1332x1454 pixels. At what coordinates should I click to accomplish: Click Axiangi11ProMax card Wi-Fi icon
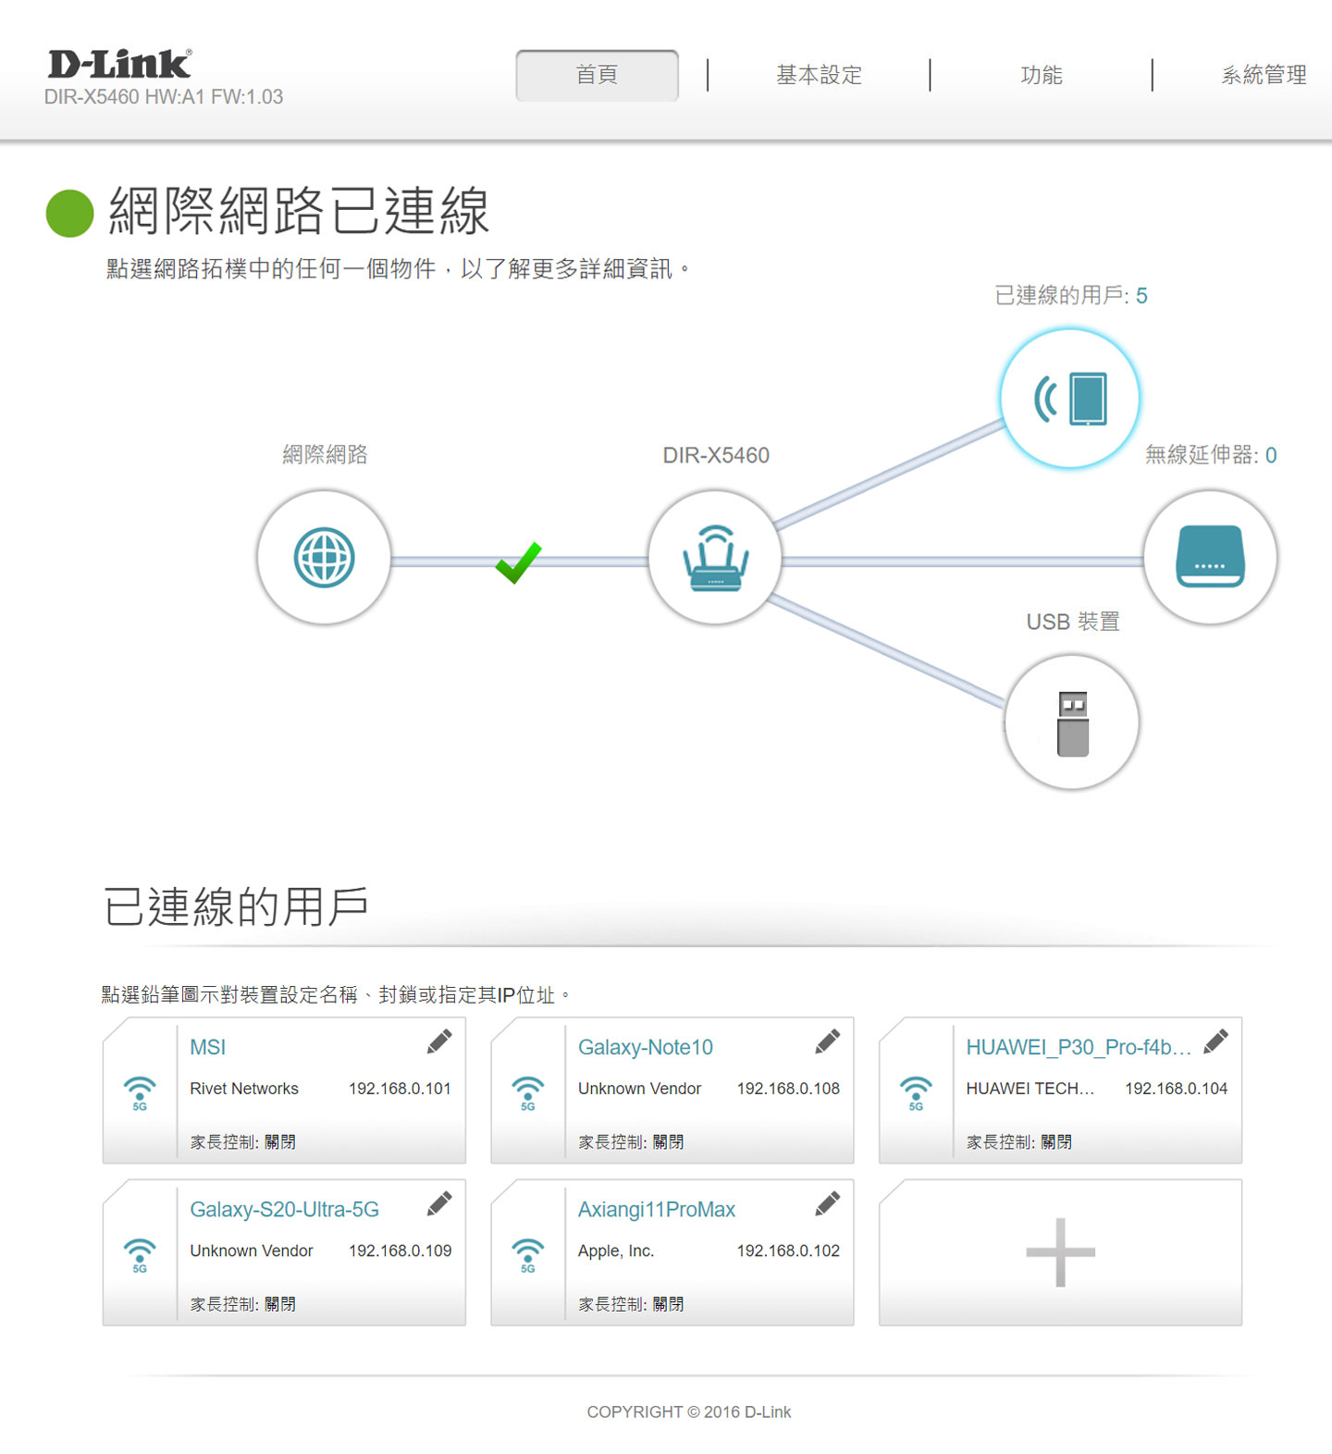[x=528, y=1255]
